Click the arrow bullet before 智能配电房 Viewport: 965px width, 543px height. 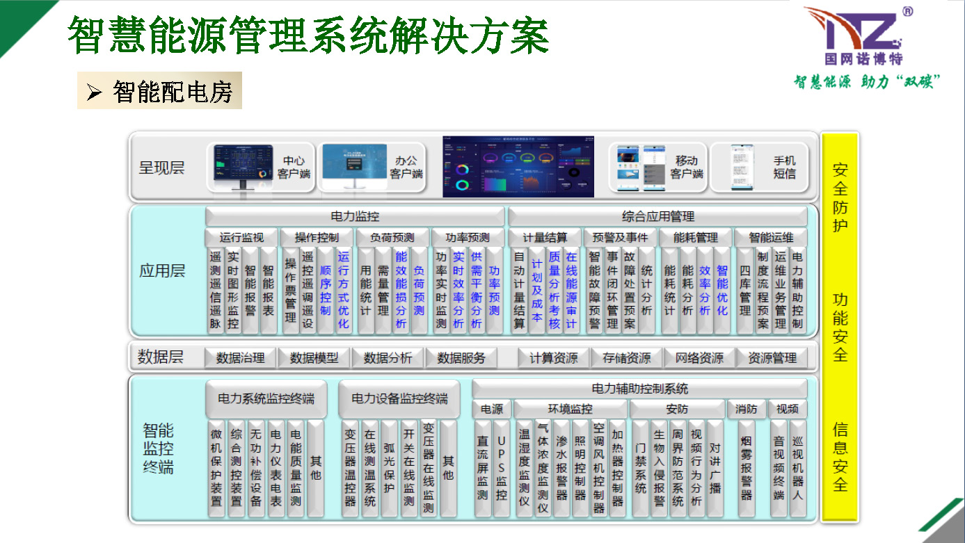95,92
